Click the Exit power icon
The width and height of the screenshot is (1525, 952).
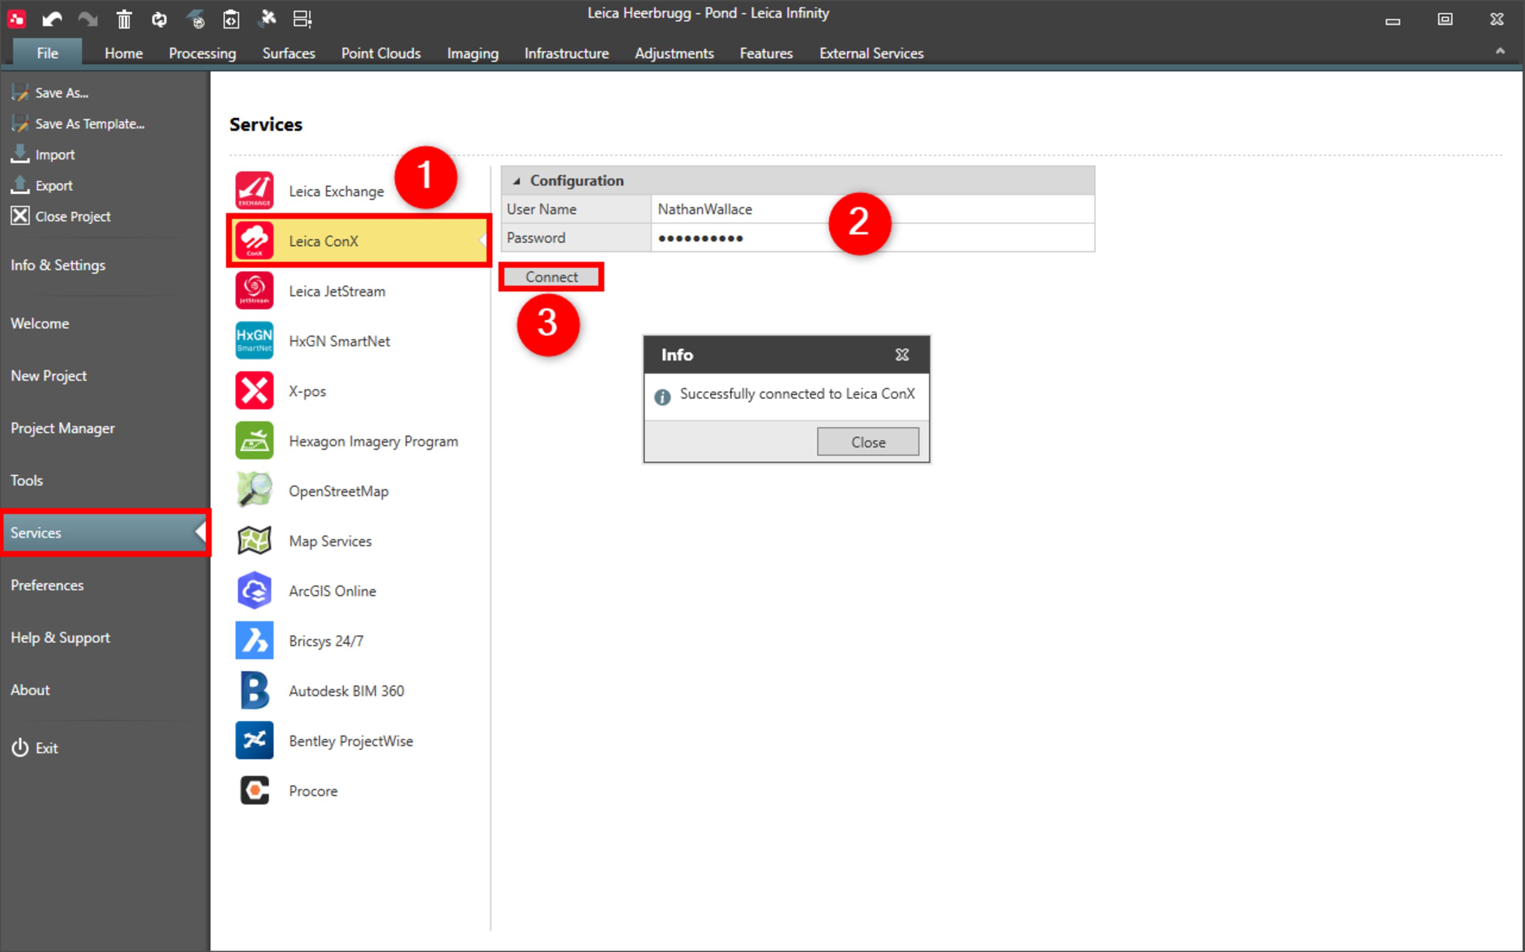[x=20, y=747]
